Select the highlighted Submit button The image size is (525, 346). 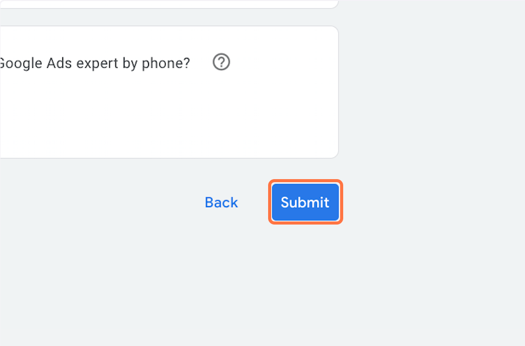pyautogui.click(x=305, y=202)
